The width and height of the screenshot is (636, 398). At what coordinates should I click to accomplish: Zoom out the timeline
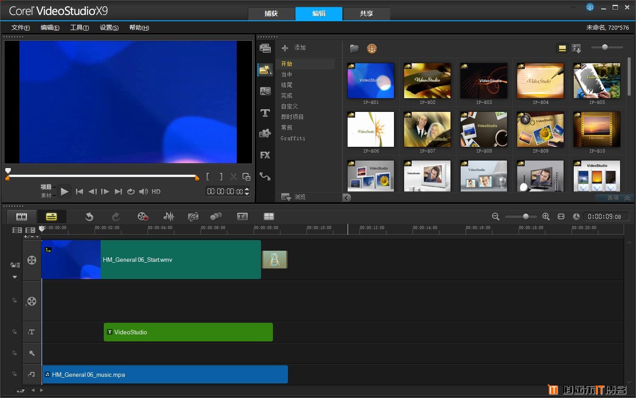496,217
